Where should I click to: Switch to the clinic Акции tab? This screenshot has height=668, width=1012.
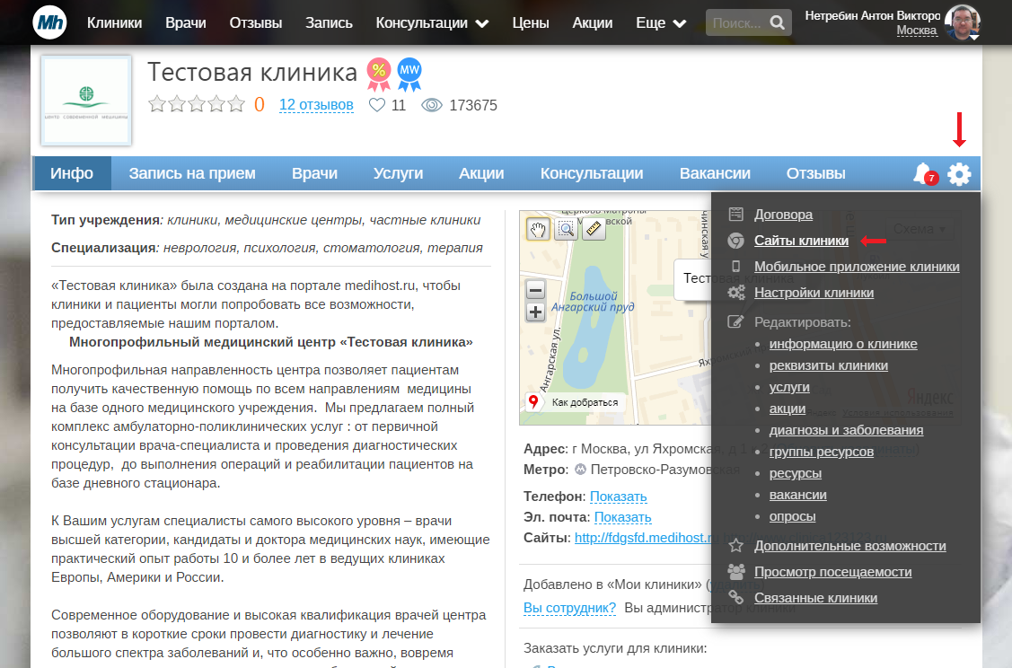tap(481, 173)
